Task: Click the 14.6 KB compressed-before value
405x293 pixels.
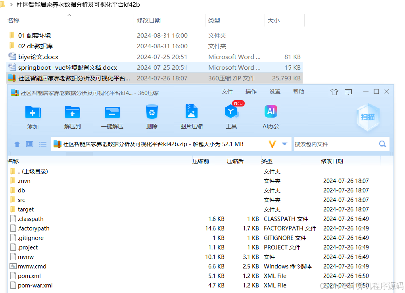Action: [215, 228]
